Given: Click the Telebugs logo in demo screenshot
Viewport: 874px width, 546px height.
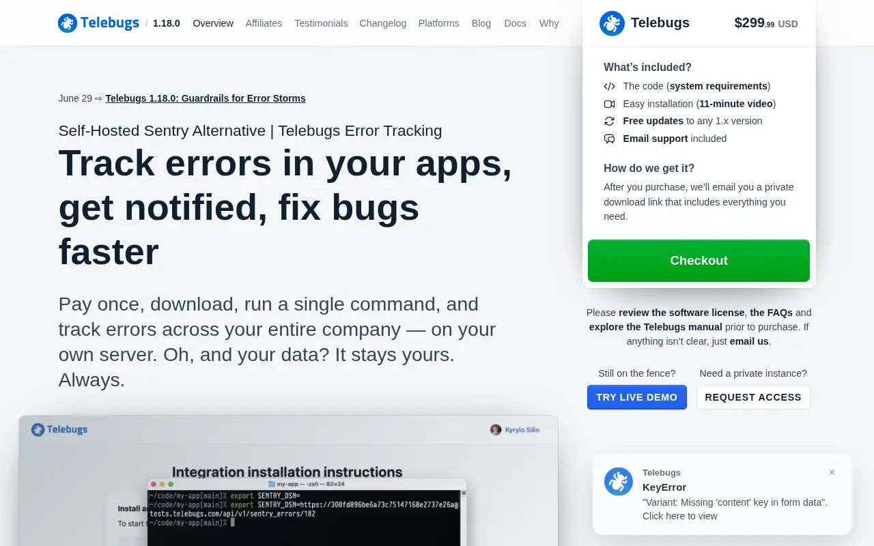Looking at the screenshot, I should click(59, 430).
